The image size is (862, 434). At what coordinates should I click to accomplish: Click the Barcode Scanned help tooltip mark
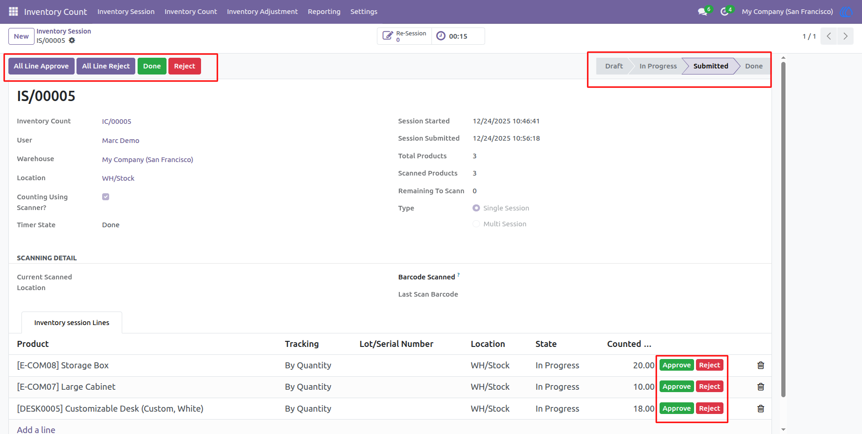[459, 275]
